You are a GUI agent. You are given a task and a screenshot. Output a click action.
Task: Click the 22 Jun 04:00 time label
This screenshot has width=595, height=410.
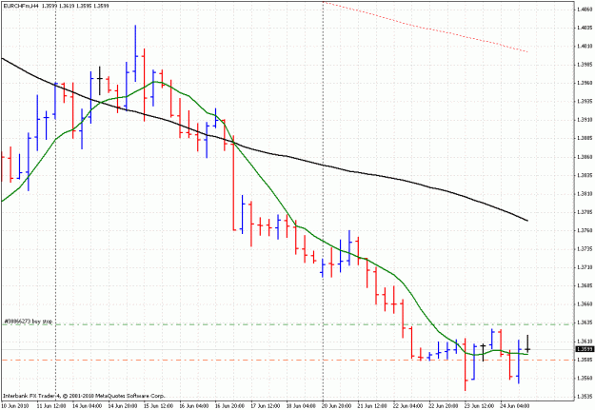[x=407, y=406]
